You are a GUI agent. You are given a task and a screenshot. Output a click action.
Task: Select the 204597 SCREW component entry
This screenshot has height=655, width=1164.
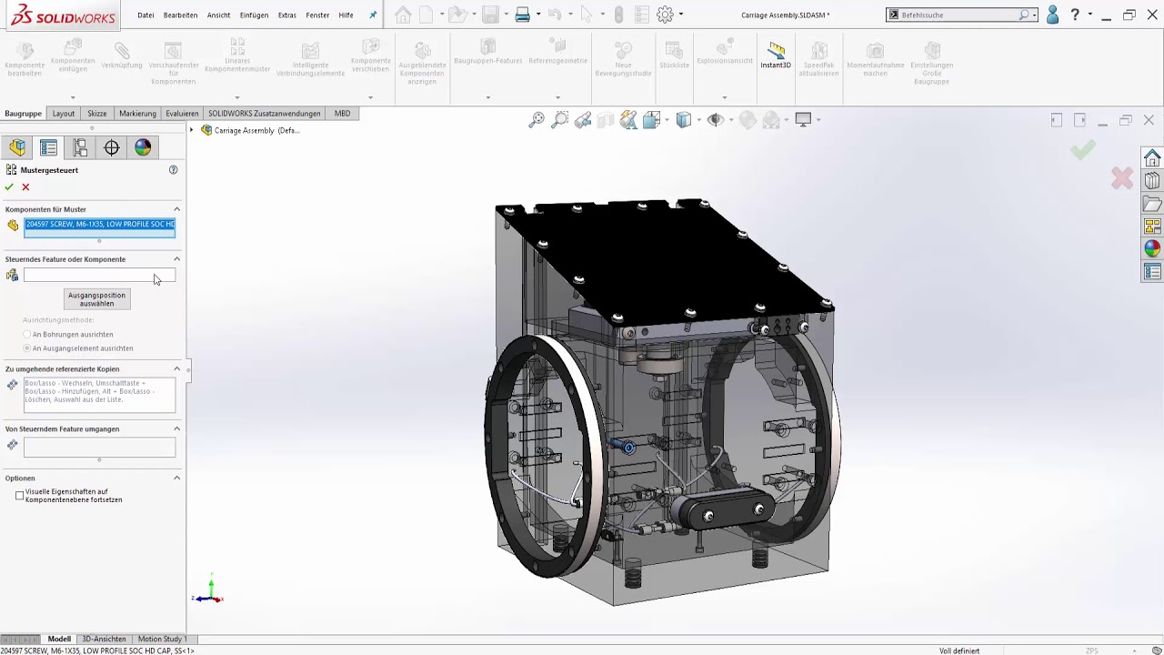coord(100,224)
